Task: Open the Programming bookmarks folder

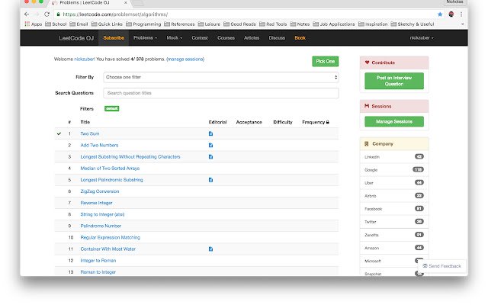Action: pos(143,24)
